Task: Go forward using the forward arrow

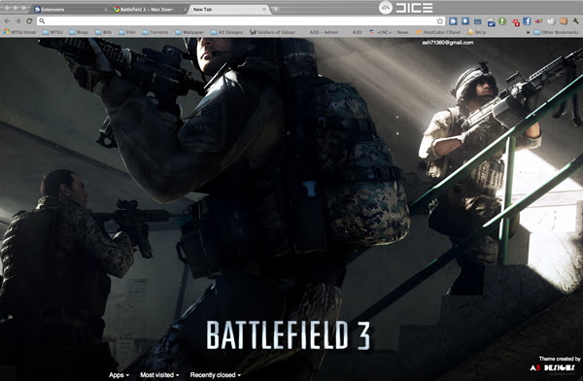Action: [x=17, y=21]
